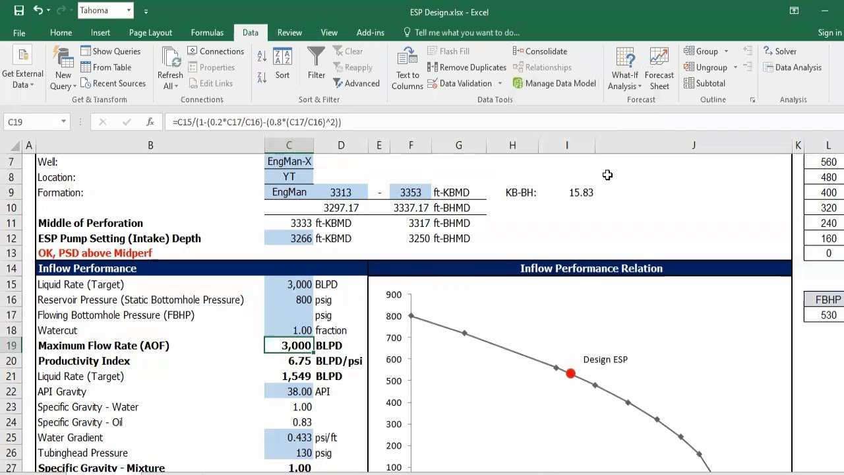Click Text to Columns
Viewport: 844px width, 475px height.
pos(407,69)
